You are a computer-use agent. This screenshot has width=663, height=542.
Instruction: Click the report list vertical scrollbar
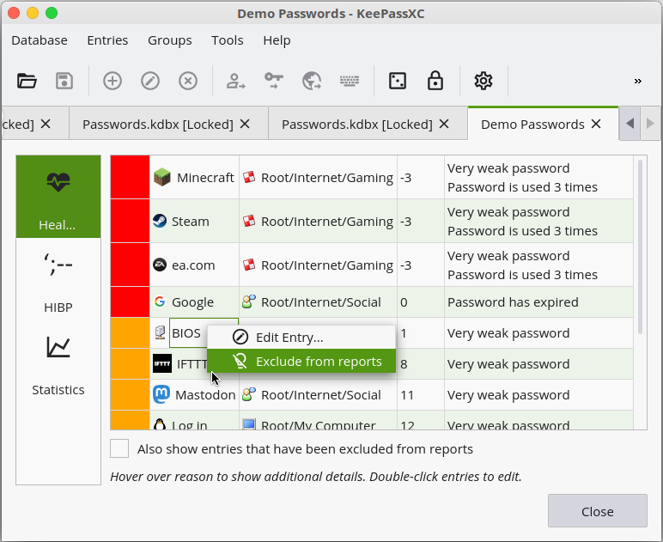point(640,247)
